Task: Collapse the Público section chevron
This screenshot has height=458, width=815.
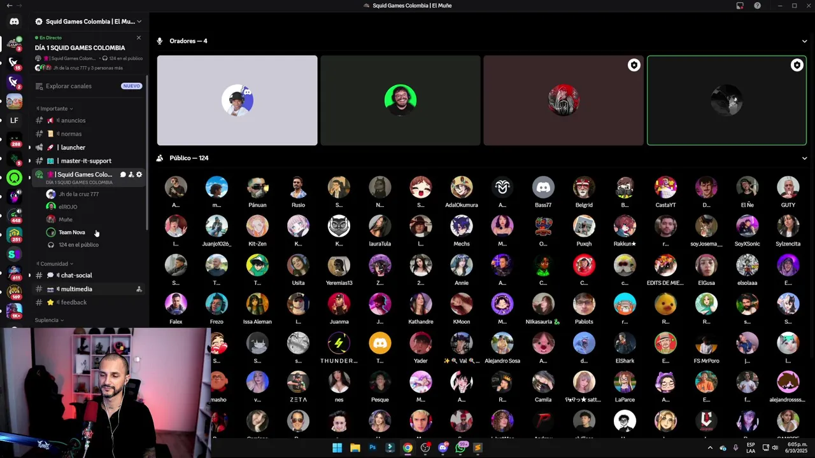Action: coord(804,158)
